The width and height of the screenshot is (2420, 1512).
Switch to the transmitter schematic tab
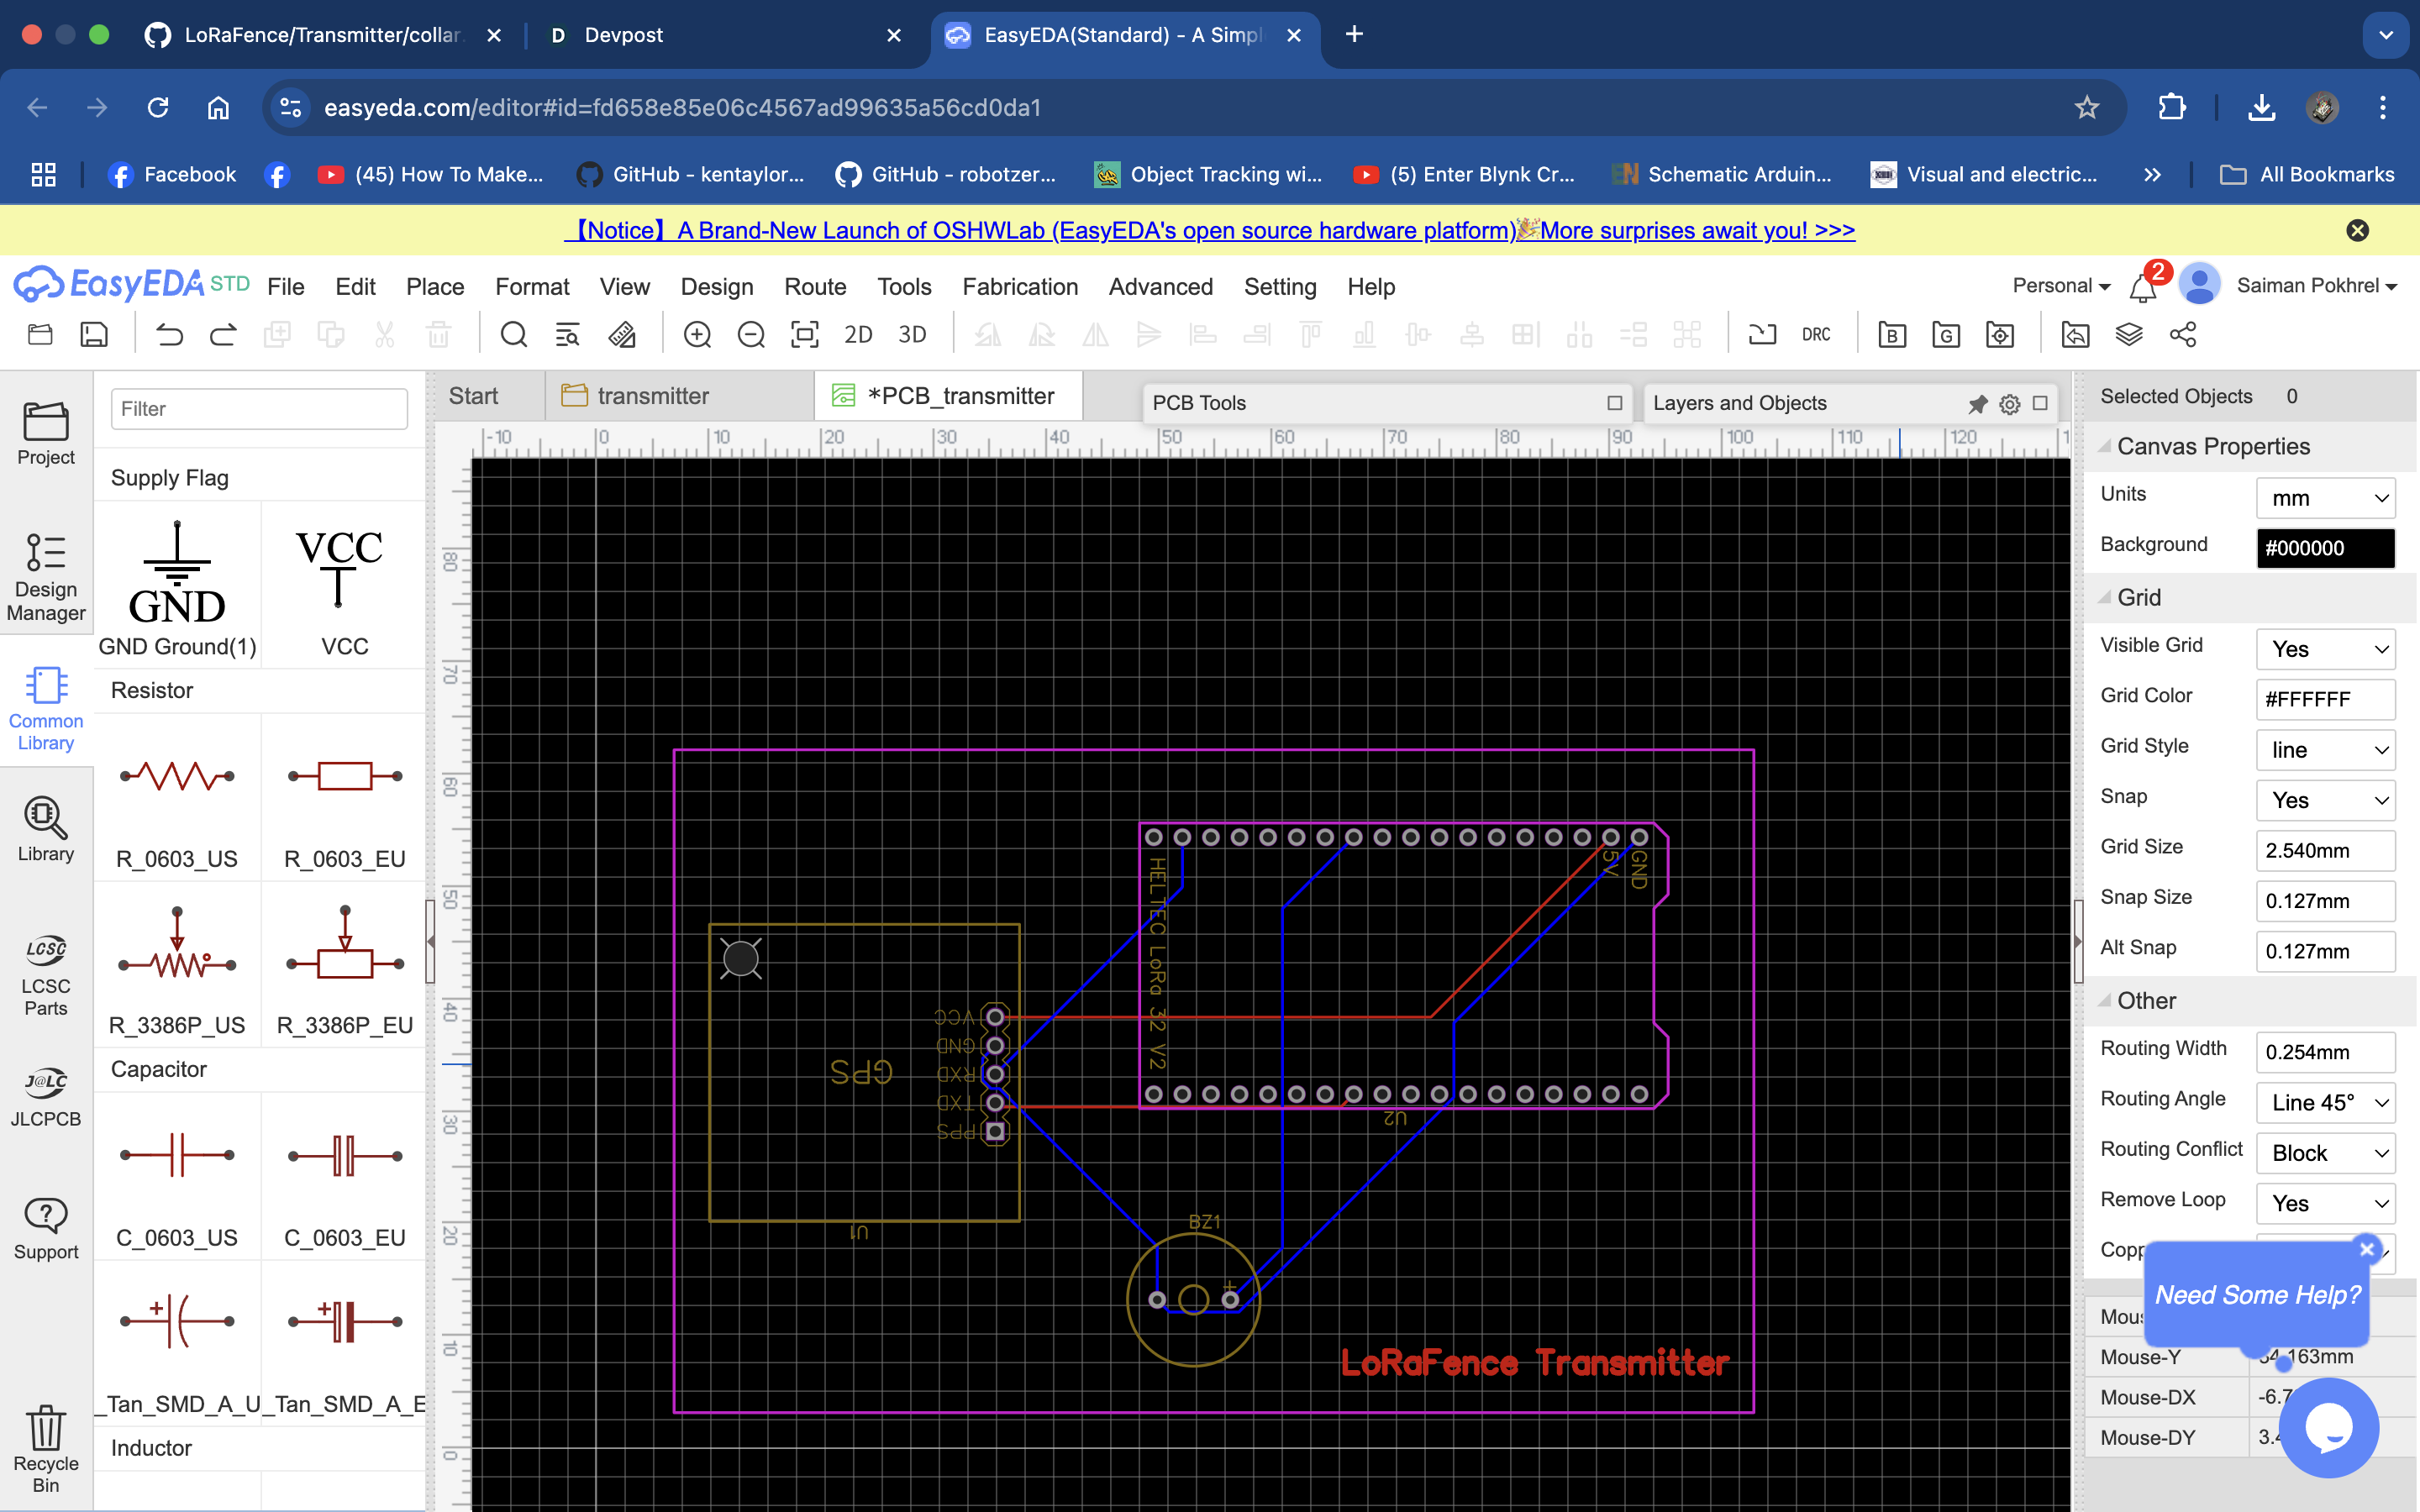pos(652,396)
